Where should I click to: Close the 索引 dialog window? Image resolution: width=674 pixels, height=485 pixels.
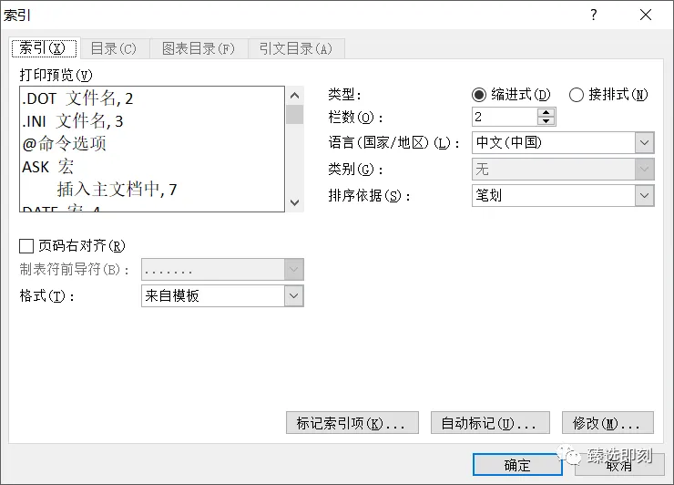coord(645,15)
